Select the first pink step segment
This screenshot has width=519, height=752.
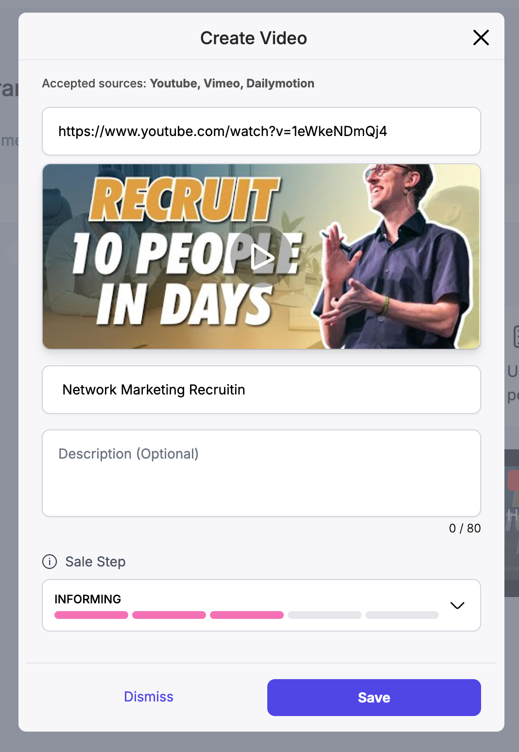(91, 615)
